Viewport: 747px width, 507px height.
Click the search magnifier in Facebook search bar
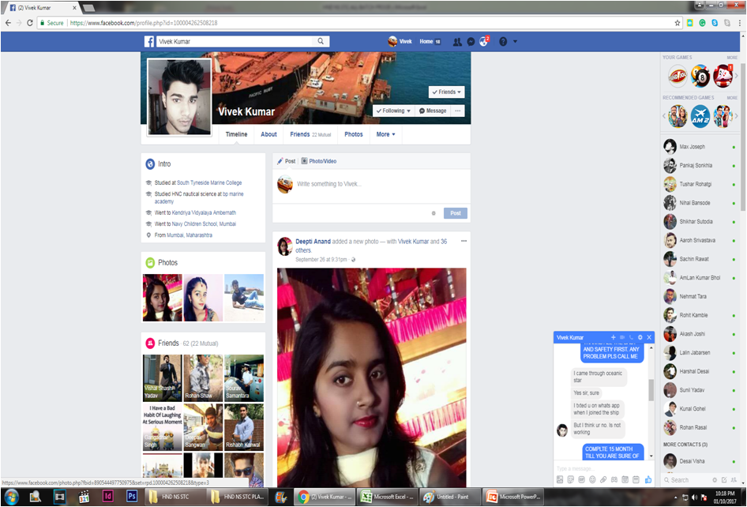pos(321,41)
